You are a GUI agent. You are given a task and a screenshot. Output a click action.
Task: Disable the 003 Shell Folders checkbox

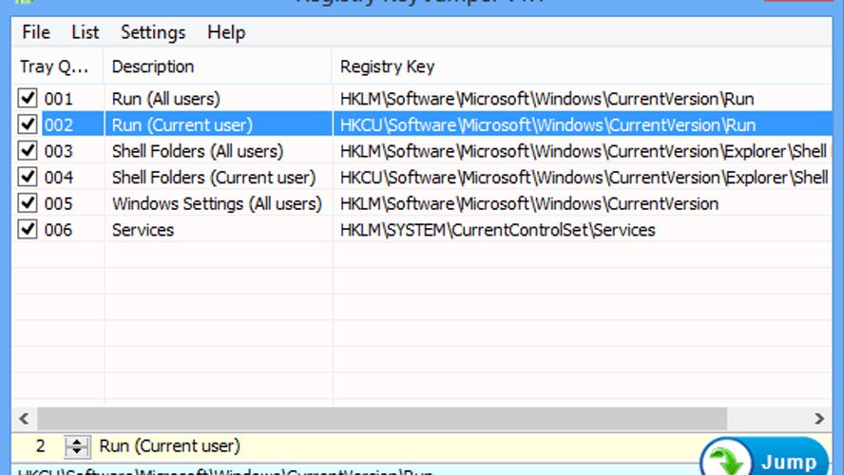[x=28, y=151]
